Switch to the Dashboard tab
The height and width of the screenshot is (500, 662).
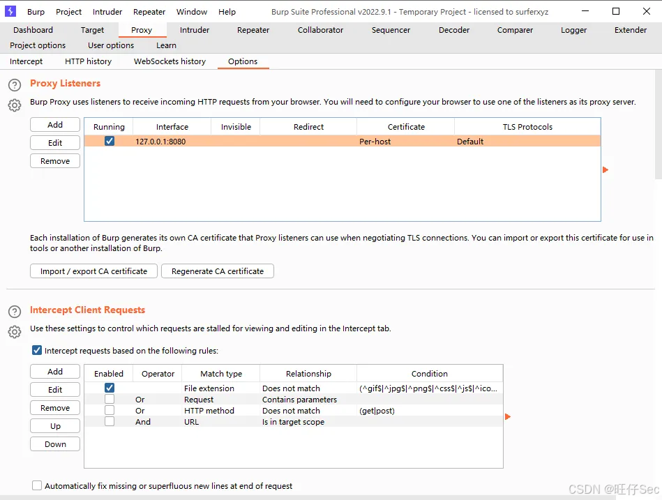[33, 30]
